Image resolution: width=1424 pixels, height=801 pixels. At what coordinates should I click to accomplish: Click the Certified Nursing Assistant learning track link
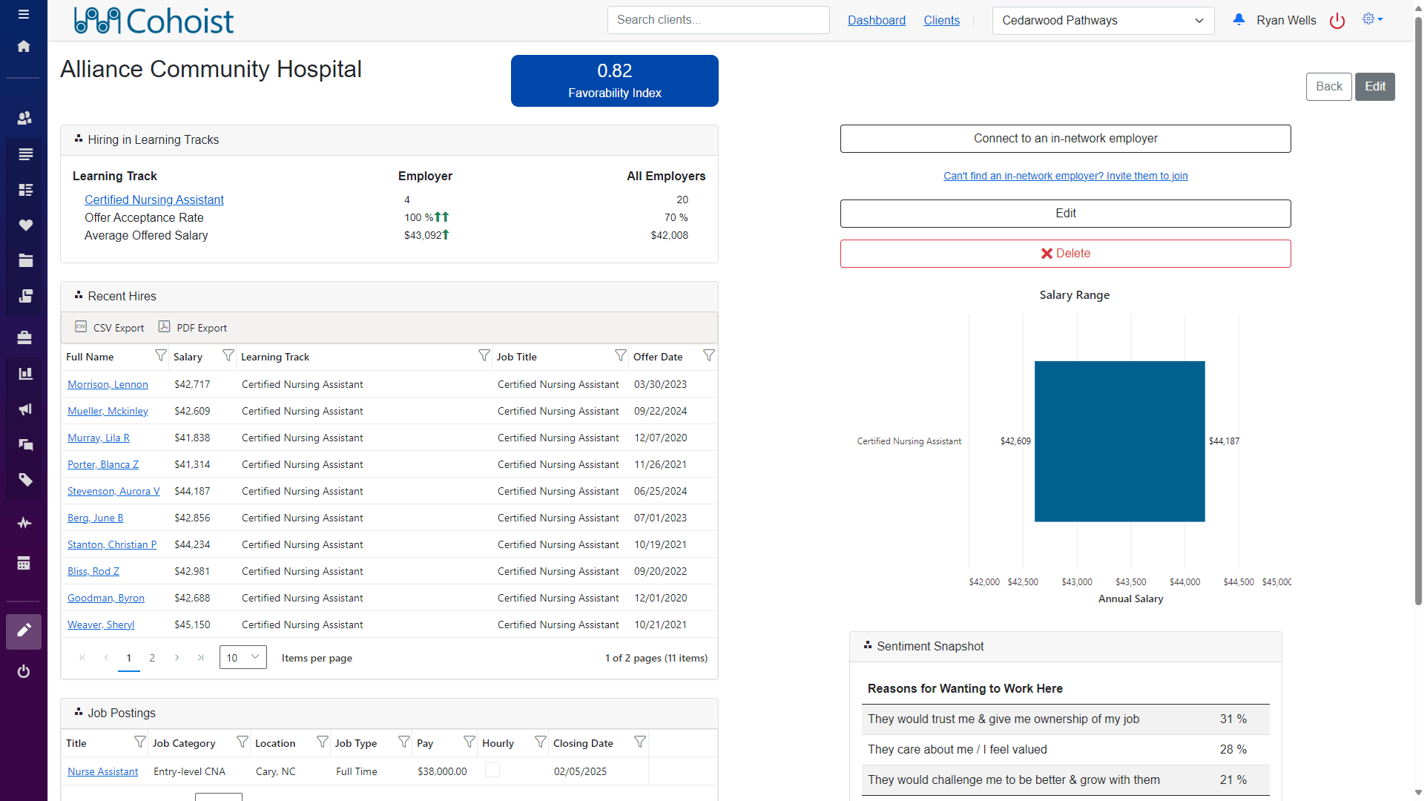pyautogui.click(x=154, y=200)
